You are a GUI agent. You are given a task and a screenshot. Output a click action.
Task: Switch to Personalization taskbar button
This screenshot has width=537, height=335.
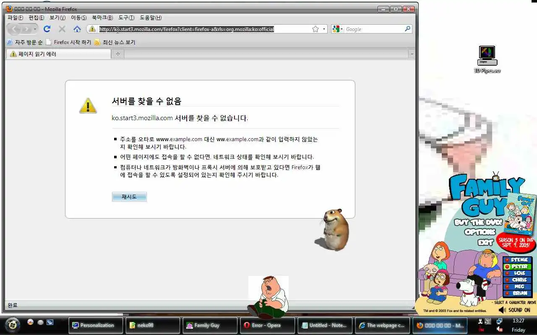[x=96, y=325]
